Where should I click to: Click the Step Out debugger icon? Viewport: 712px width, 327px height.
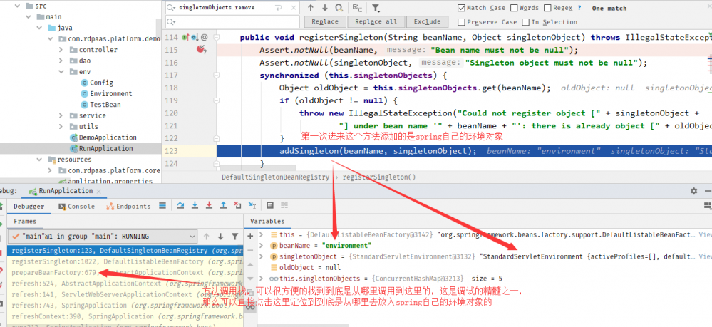(x=223, y=206)
